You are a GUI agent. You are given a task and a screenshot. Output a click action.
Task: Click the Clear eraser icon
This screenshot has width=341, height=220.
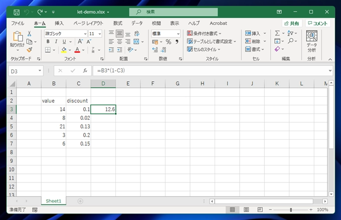click(x=277, y=49)
